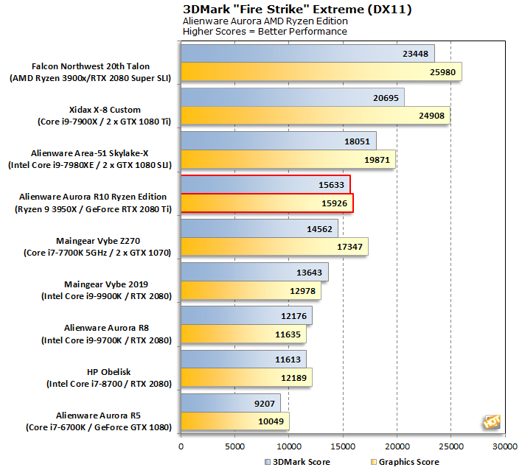The width and height of the screenshot is (522, 470).
Task: Select Alienware Area-51 Skylake-X label
Action: coord(89,153)
